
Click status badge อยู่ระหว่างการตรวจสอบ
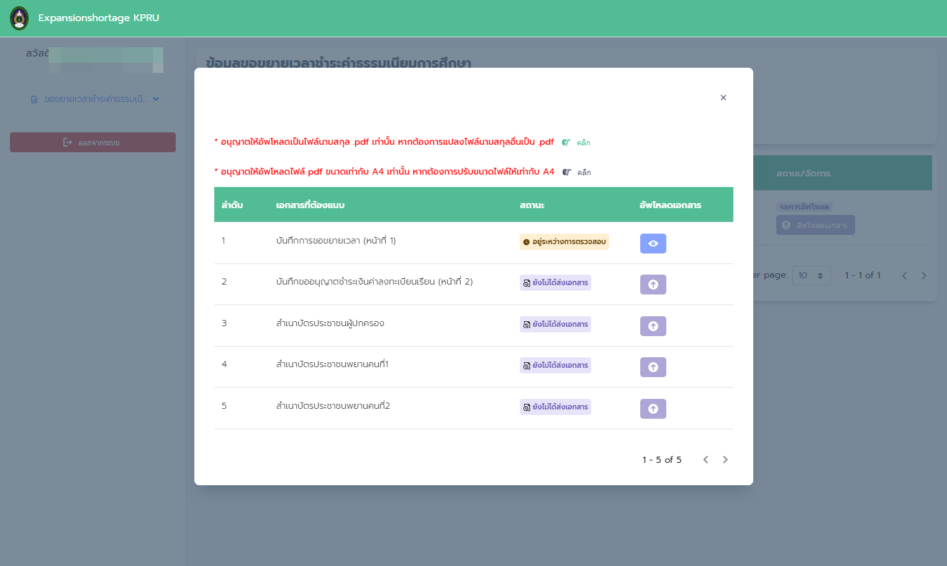[564, 242]
